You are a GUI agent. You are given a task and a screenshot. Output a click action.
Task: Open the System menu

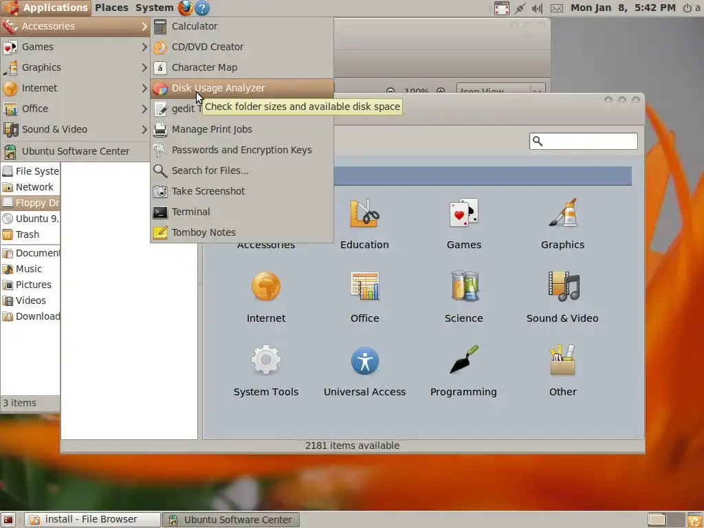(x=155, y=8)
